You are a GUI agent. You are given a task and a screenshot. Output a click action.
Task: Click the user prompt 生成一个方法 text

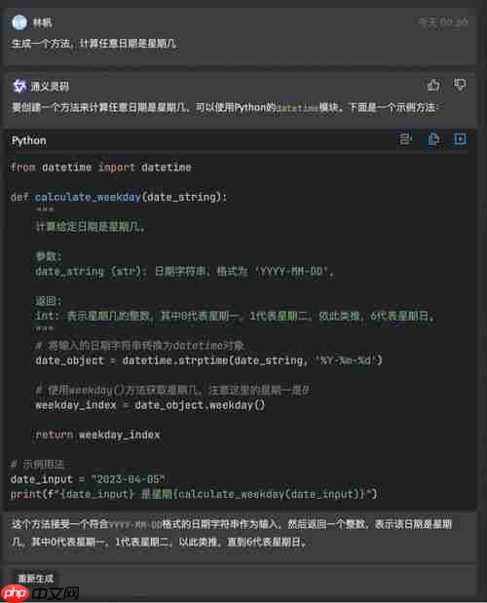(94, 44)
